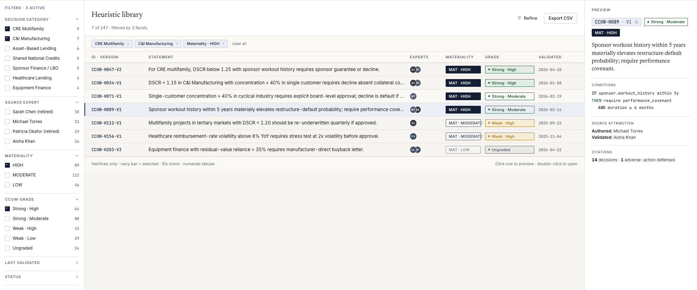This screenshot has height=290, width=697.
Task: Sort by the Statement column header
Action: tap(161, 57)
